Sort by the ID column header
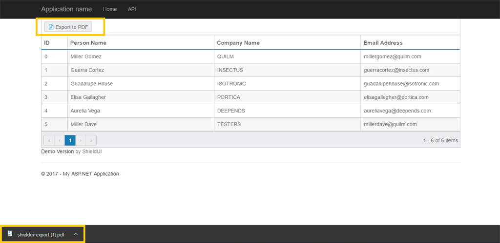Image resolution: width=500 pixels, height=243 pixels. 47,43
